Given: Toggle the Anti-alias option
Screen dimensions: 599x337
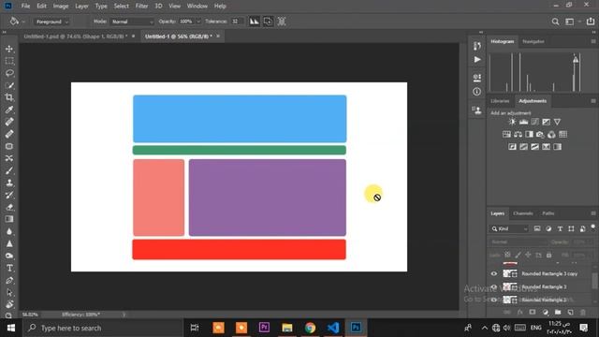Looking at the screenshot, I should (x=254, y=22).
